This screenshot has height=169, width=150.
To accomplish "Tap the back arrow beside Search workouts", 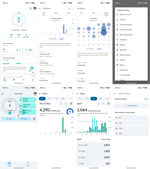I will (x=115, y=94).
